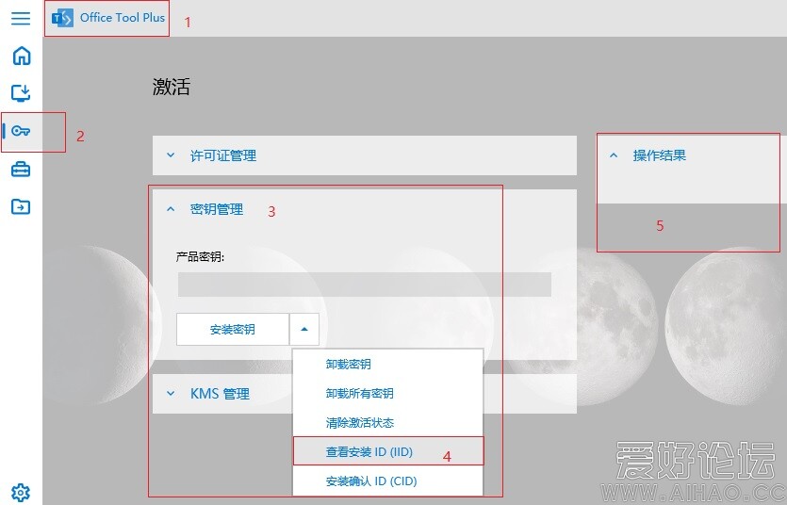Viewport: 787px width, 505px height.
Task: Expand the KMS 管理 section
Action: pos(220,394)
